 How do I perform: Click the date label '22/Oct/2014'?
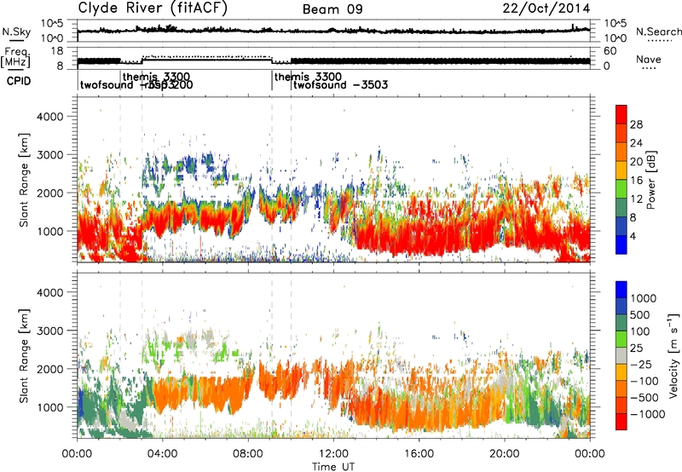coord(546,9)
